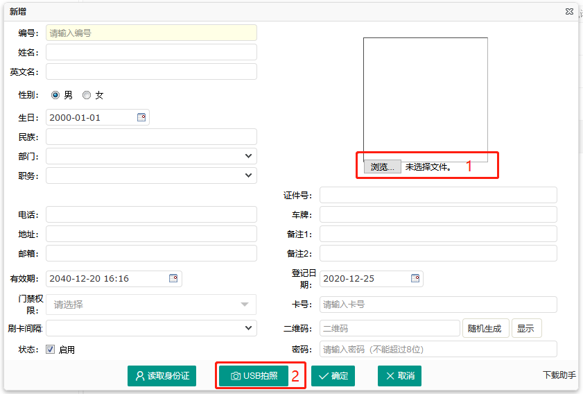Confirm with the 确定 button
Viewport: 583px width, 394px height.
pos(333,376)
